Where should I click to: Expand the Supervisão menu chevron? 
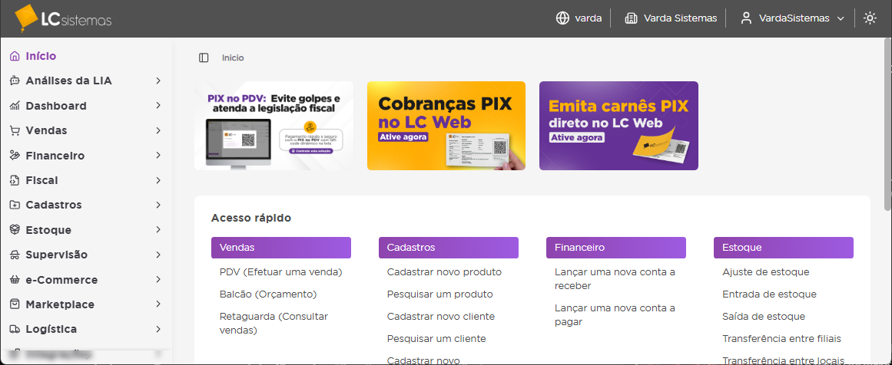[158, 255]
